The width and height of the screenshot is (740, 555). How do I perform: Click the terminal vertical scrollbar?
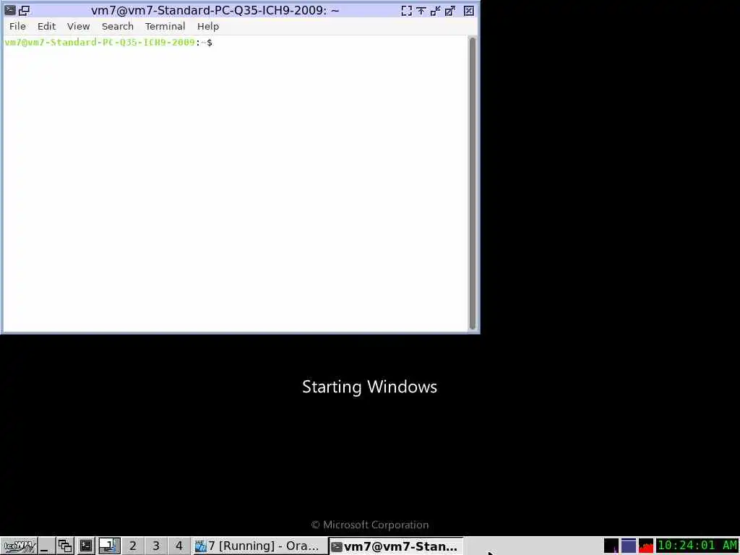point(473,184)
